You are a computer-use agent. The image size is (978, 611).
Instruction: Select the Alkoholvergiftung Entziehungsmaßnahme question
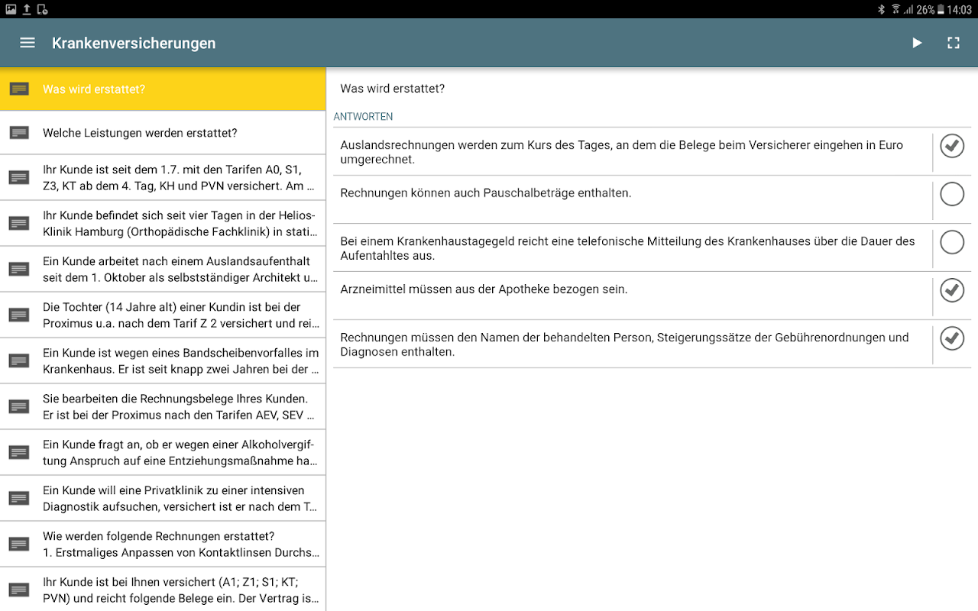(x=163, y=452)
